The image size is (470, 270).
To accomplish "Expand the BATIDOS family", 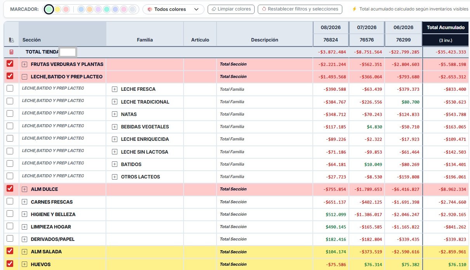I will pos(114,164).
